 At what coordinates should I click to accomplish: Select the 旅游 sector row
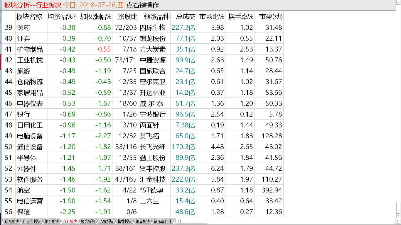(x=142, y=71)
